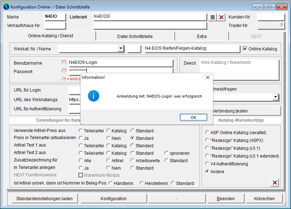Select "Redesign" Katalog (v3.1) option
The height and width of the screenshot is (209, 291).
pos(207,148)
